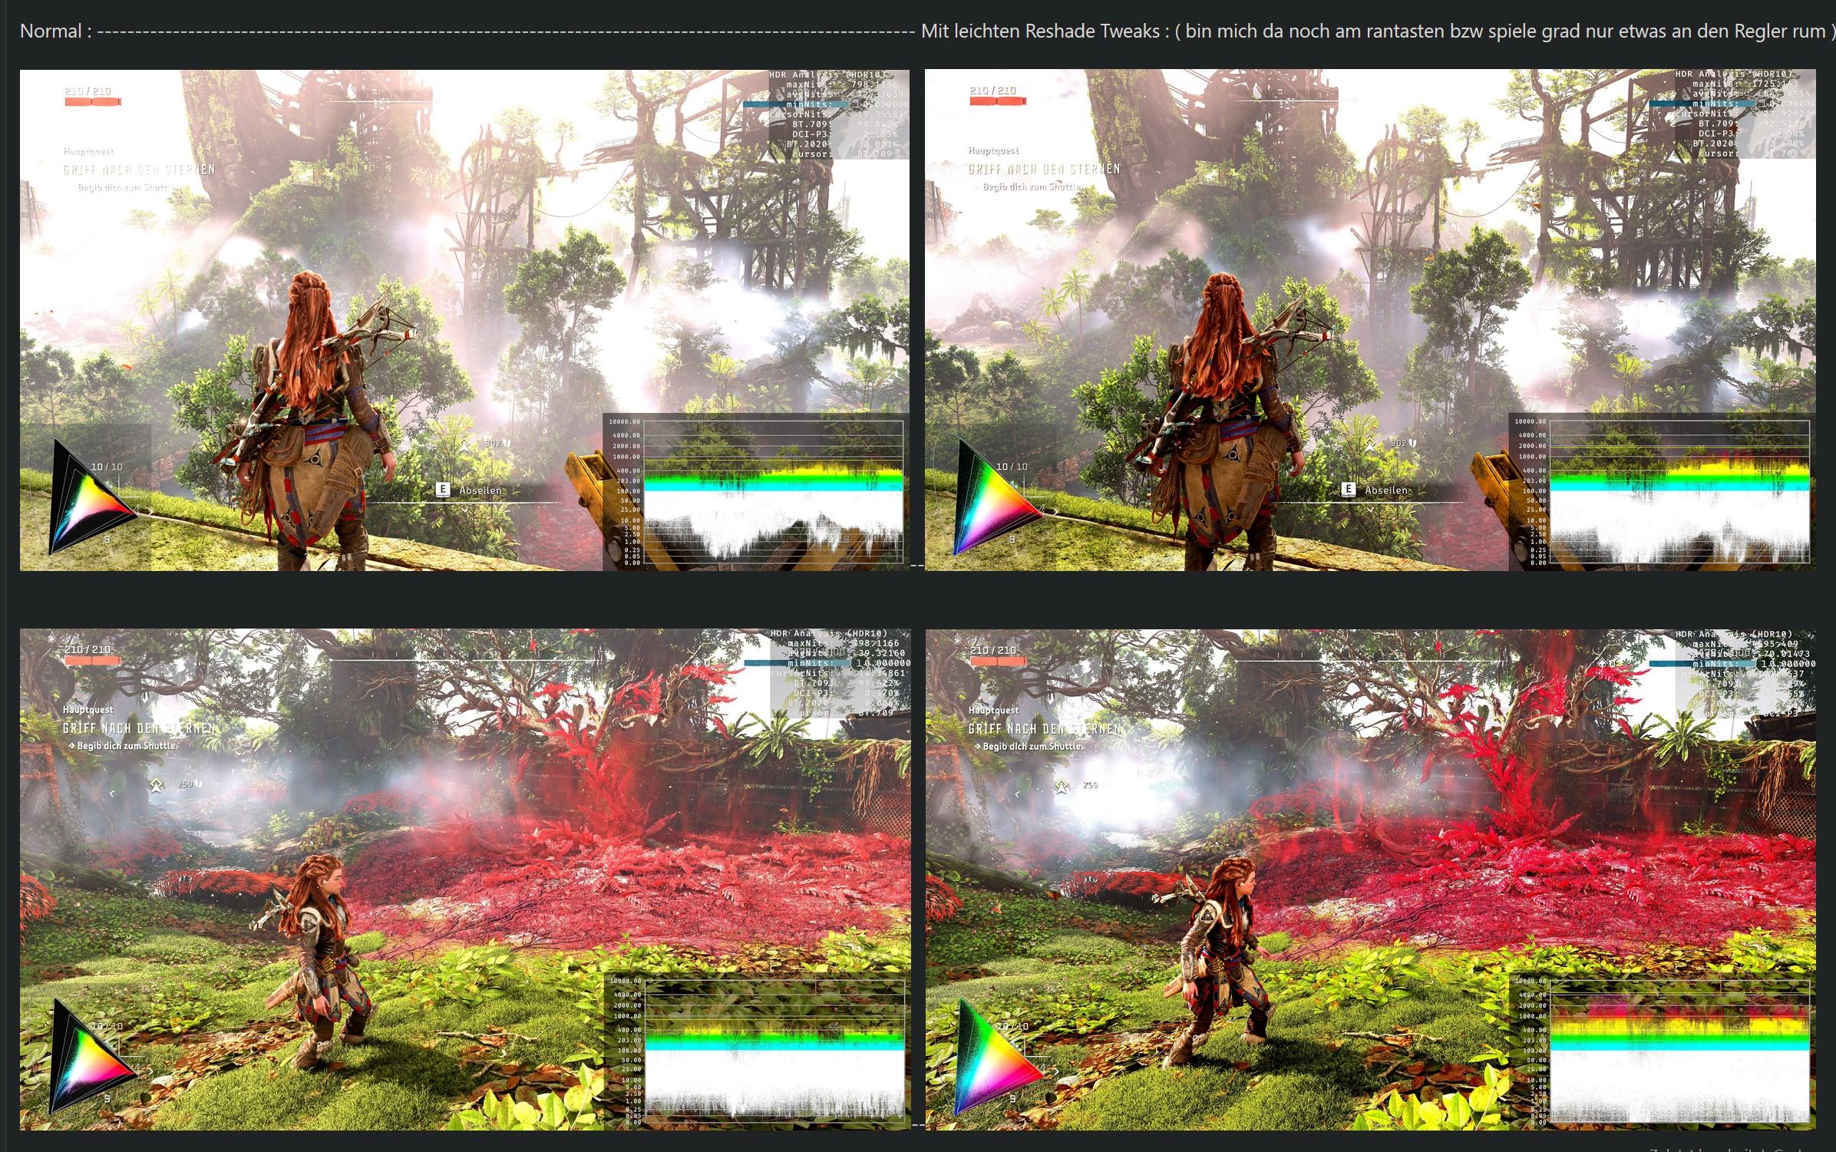Click the 'E Abseilen' prompt in Reshade jungle screenshot
The image size is (1836, 1152).
(1375, 490)
